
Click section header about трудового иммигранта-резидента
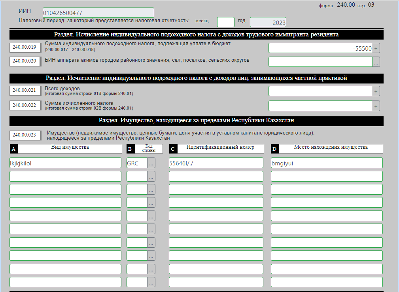197,35
